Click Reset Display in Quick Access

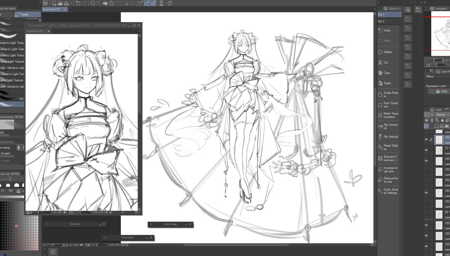[388, 147]
